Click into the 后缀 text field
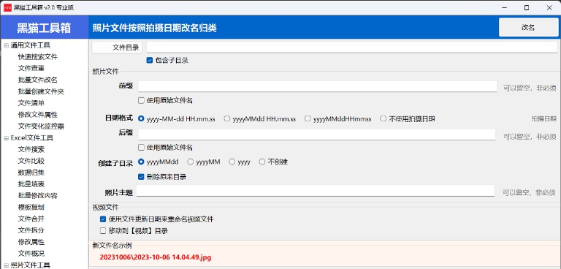This screenshot has height=269, width=561. (316, 134)
